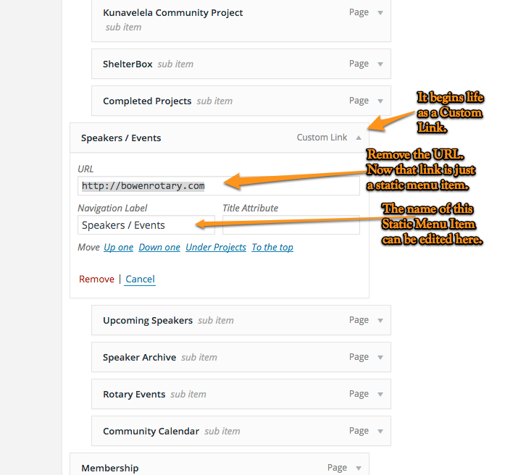Select the Speaker Archive menu item title
505x475 pixels.
[139, 357]
